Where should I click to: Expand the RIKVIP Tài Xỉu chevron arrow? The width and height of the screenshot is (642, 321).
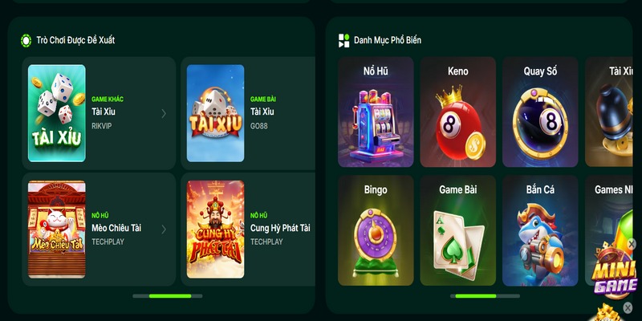pos(164,113)
